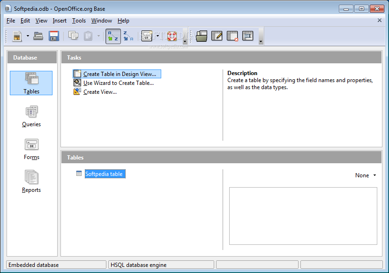389x273 pixels.
Task: Close the OpenOffice Base window
Action: 377,9
